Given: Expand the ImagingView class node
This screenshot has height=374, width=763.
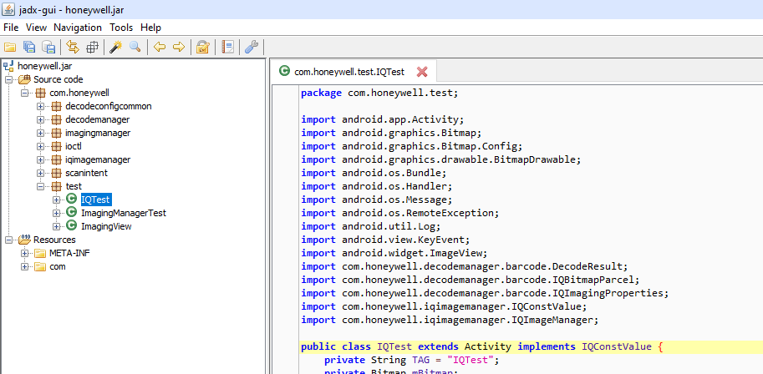Looking at the screenshot, I should point(57,226).
